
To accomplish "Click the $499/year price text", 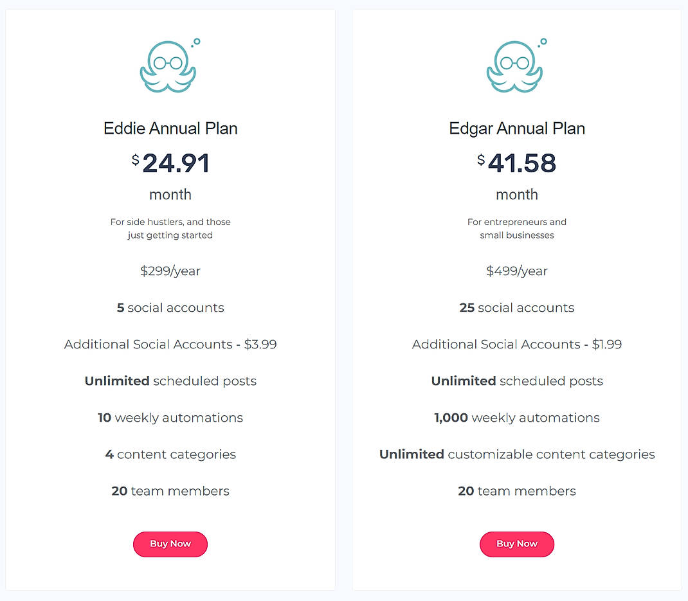I will point(517,271).
